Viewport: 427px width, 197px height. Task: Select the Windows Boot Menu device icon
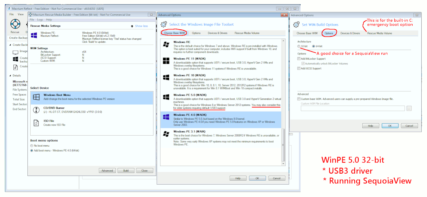(x=36, y=97)
